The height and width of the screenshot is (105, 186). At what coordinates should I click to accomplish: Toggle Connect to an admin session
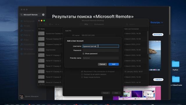tap(82, 74)
